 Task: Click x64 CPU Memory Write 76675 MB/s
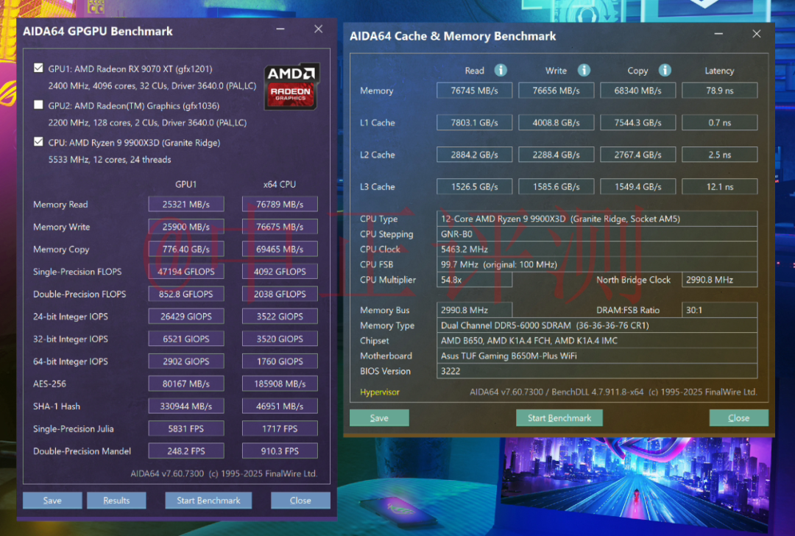pos(280,227)
